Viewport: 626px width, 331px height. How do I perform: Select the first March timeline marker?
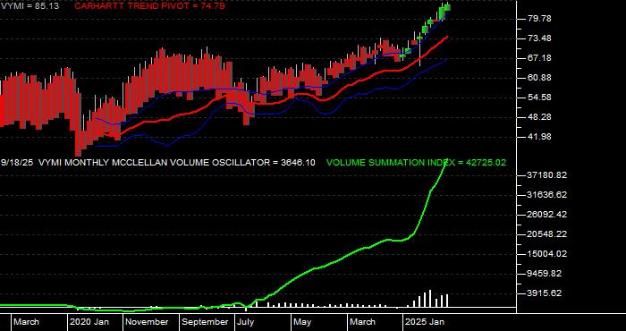click(x=26, y=322)
